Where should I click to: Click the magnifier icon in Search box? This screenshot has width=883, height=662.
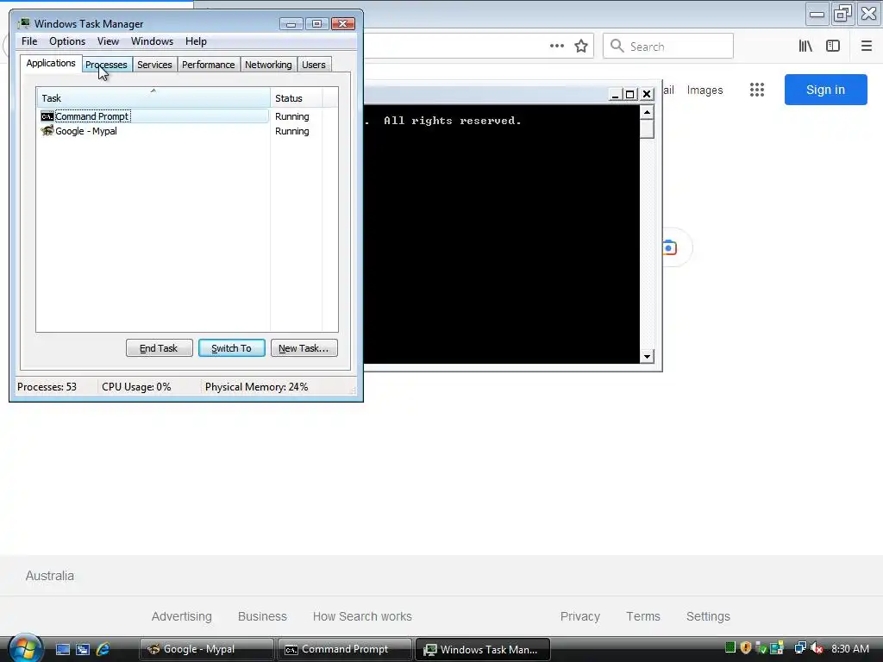coord(617,47)
